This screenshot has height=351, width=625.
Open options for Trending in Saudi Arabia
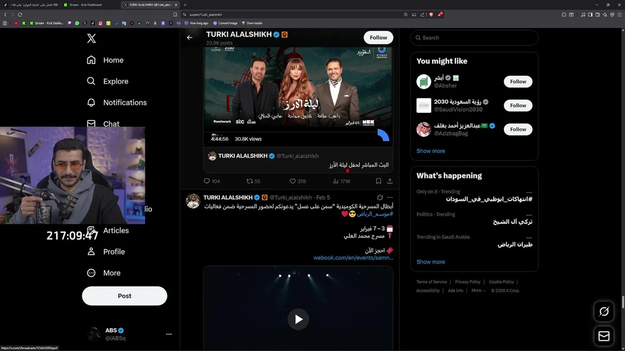pos(529,237)
